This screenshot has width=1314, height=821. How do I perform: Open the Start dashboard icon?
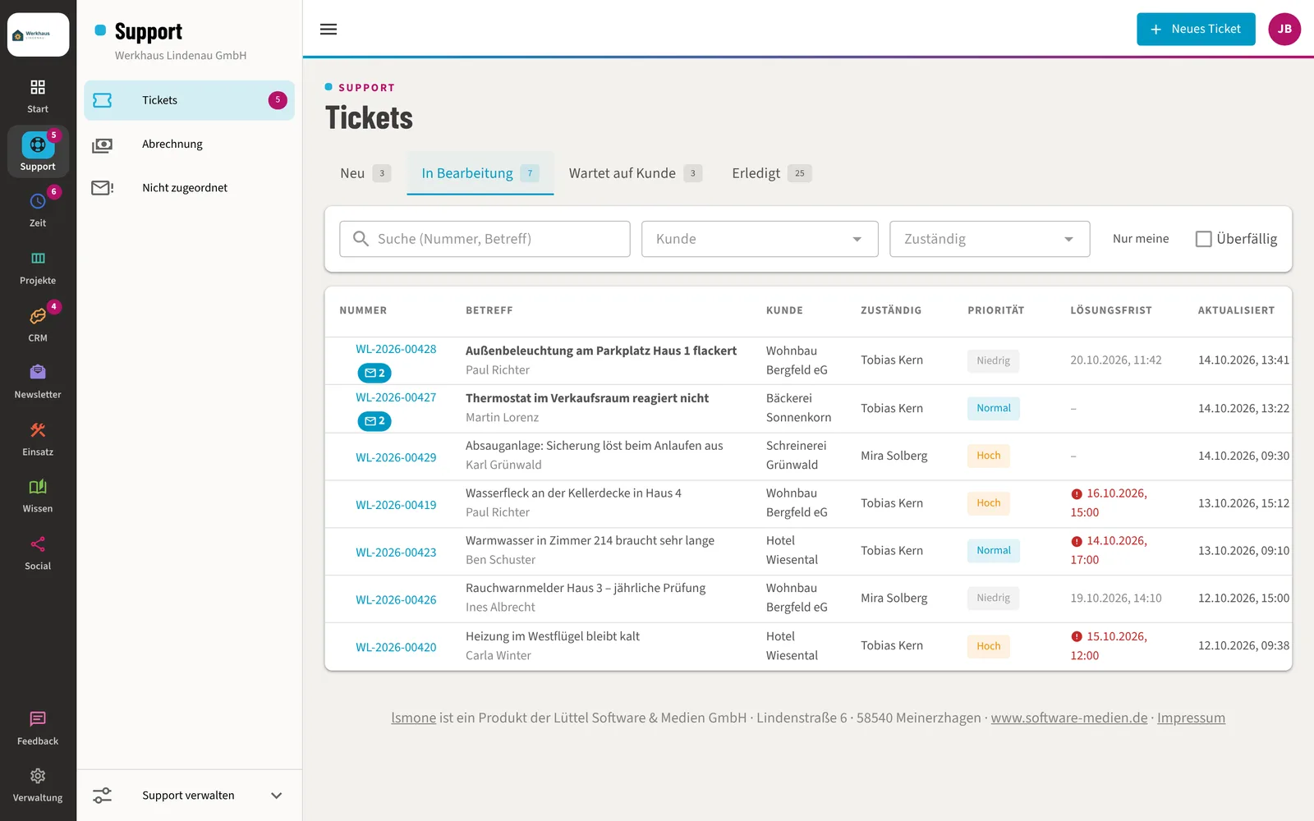(x=38, y=96)
